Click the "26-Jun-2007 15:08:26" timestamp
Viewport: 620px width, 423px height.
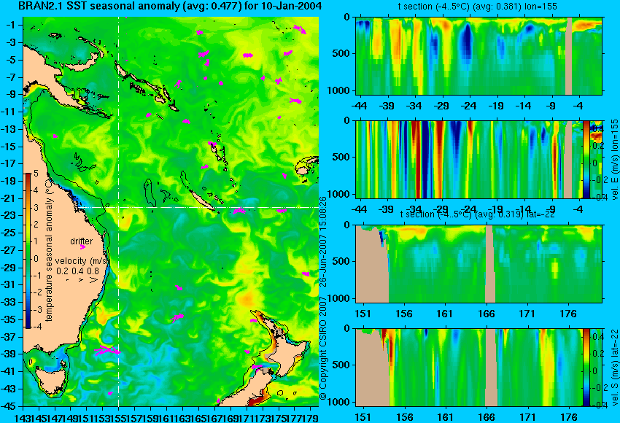click(x=323, y=241)
